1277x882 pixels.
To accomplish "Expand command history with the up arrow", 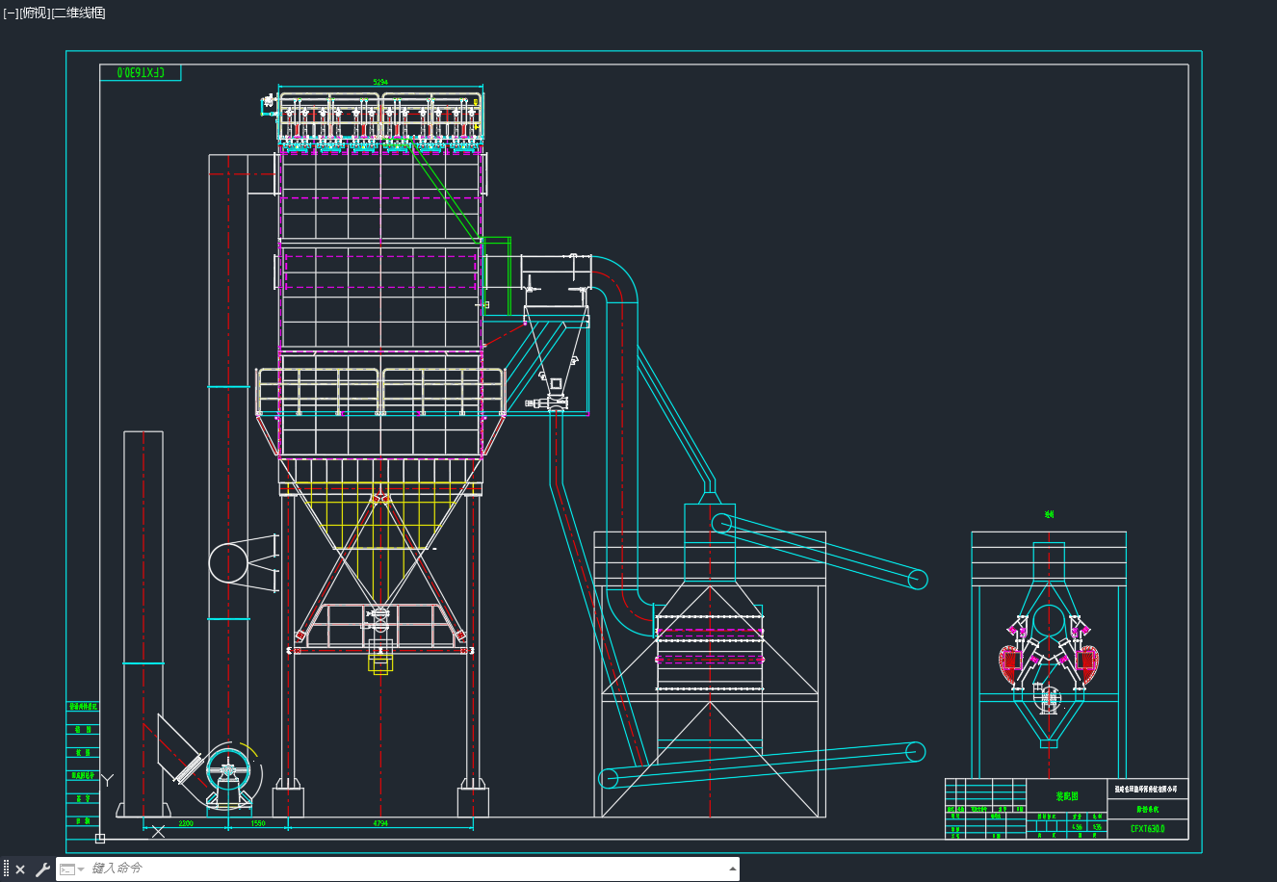I will (x=732, y=869).
